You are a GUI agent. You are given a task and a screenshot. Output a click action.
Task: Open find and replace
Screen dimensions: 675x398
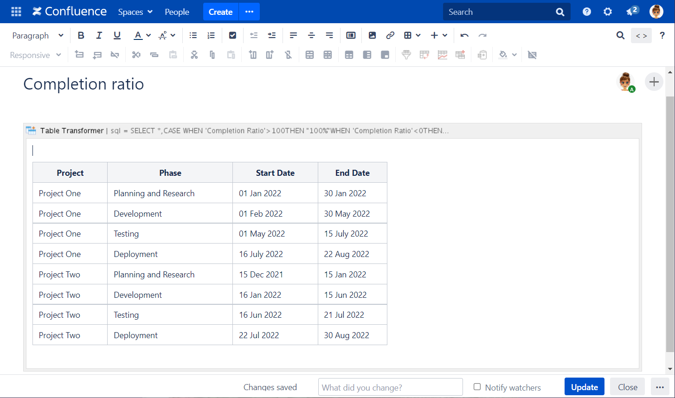point(620,35)
